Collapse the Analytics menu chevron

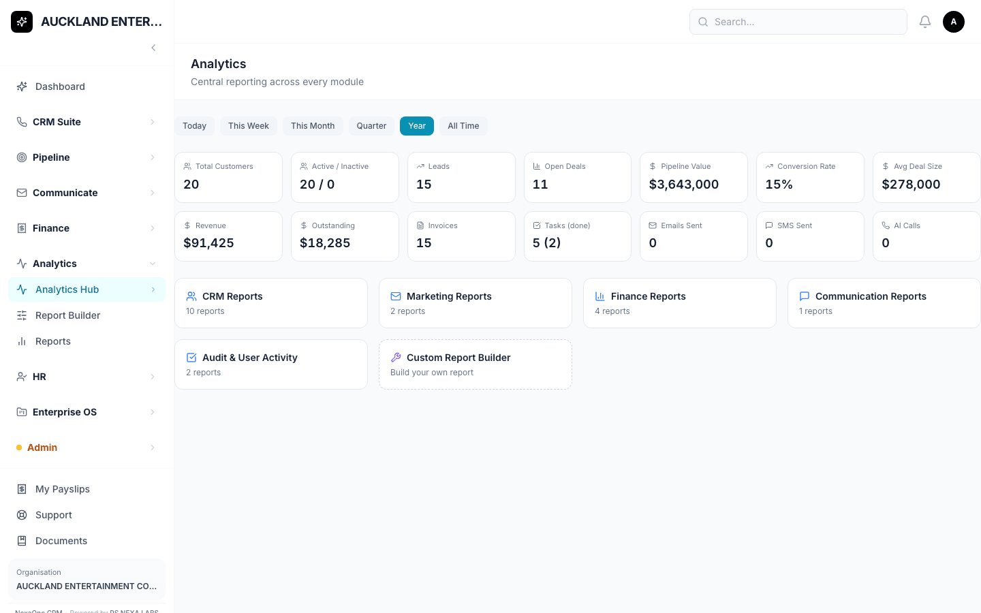point(153,264)
